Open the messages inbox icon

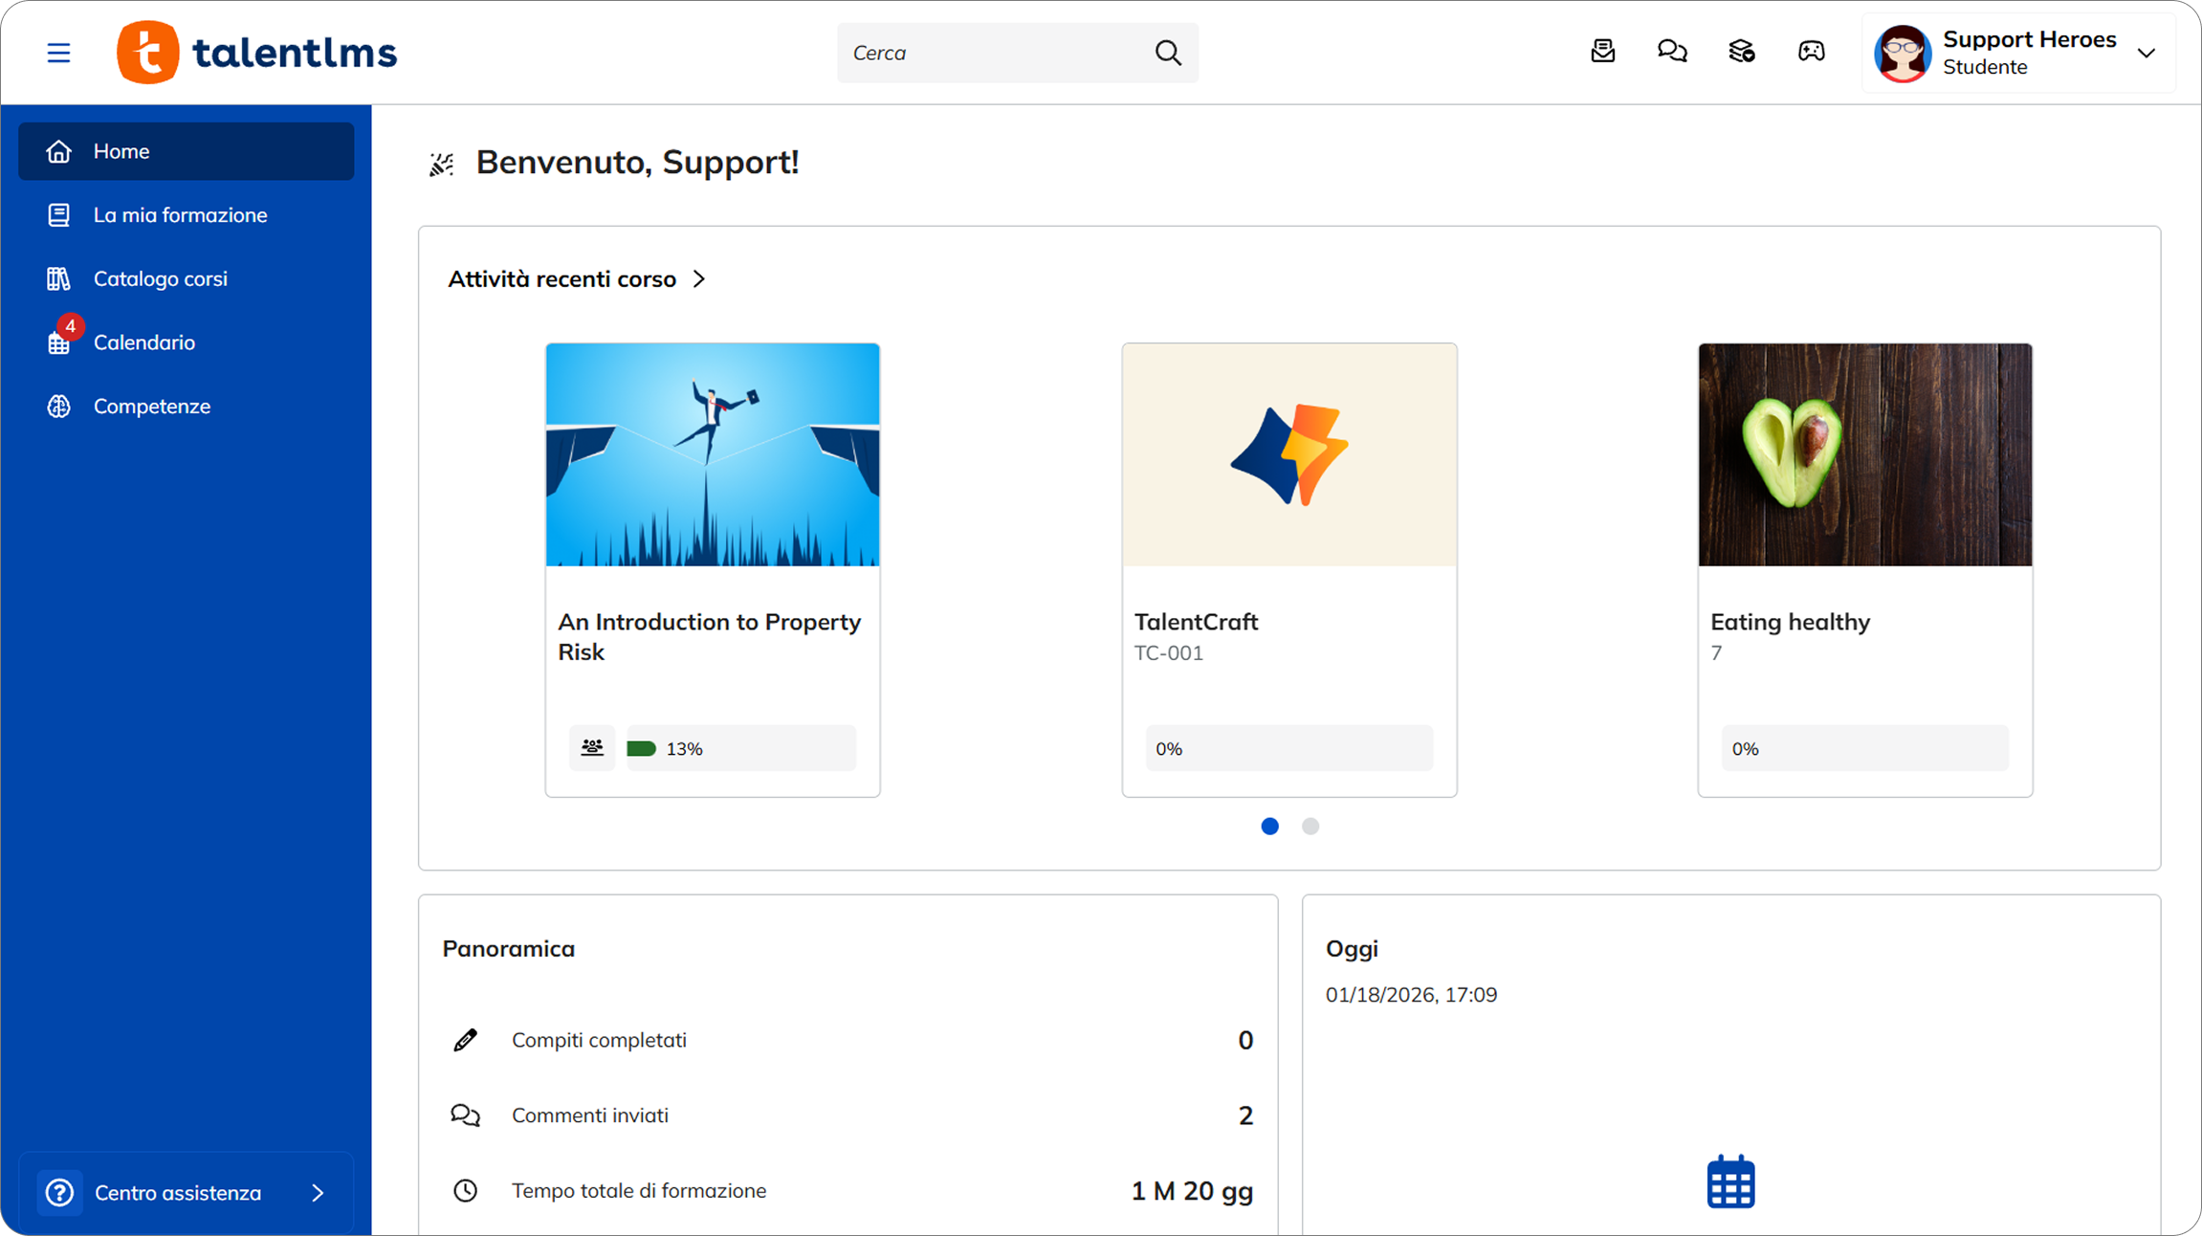1603,52
